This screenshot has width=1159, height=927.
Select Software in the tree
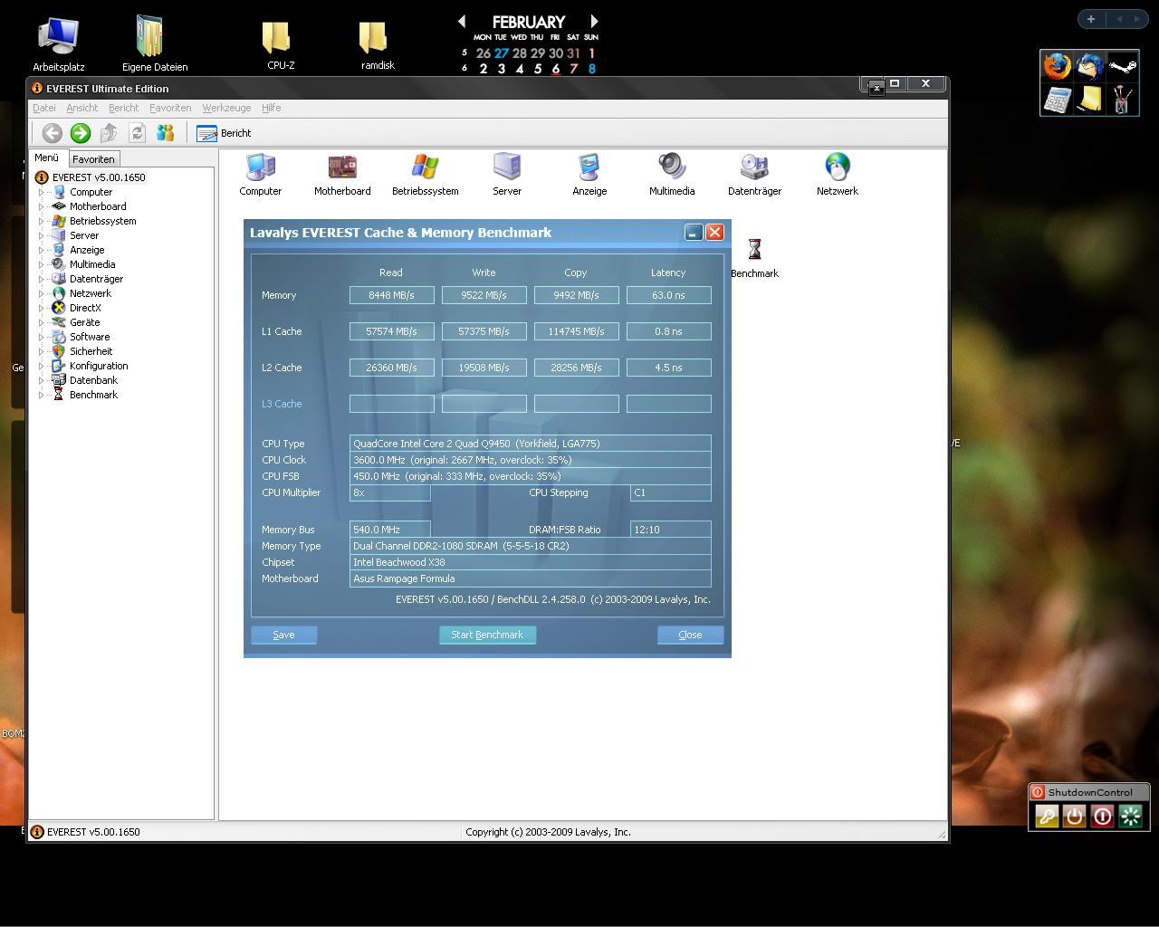(90, 337)
